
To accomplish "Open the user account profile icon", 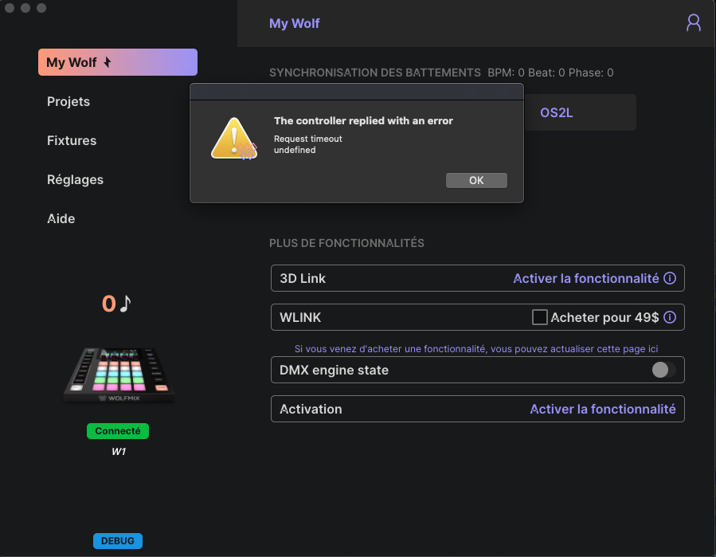I will click(x=693, y=22).
